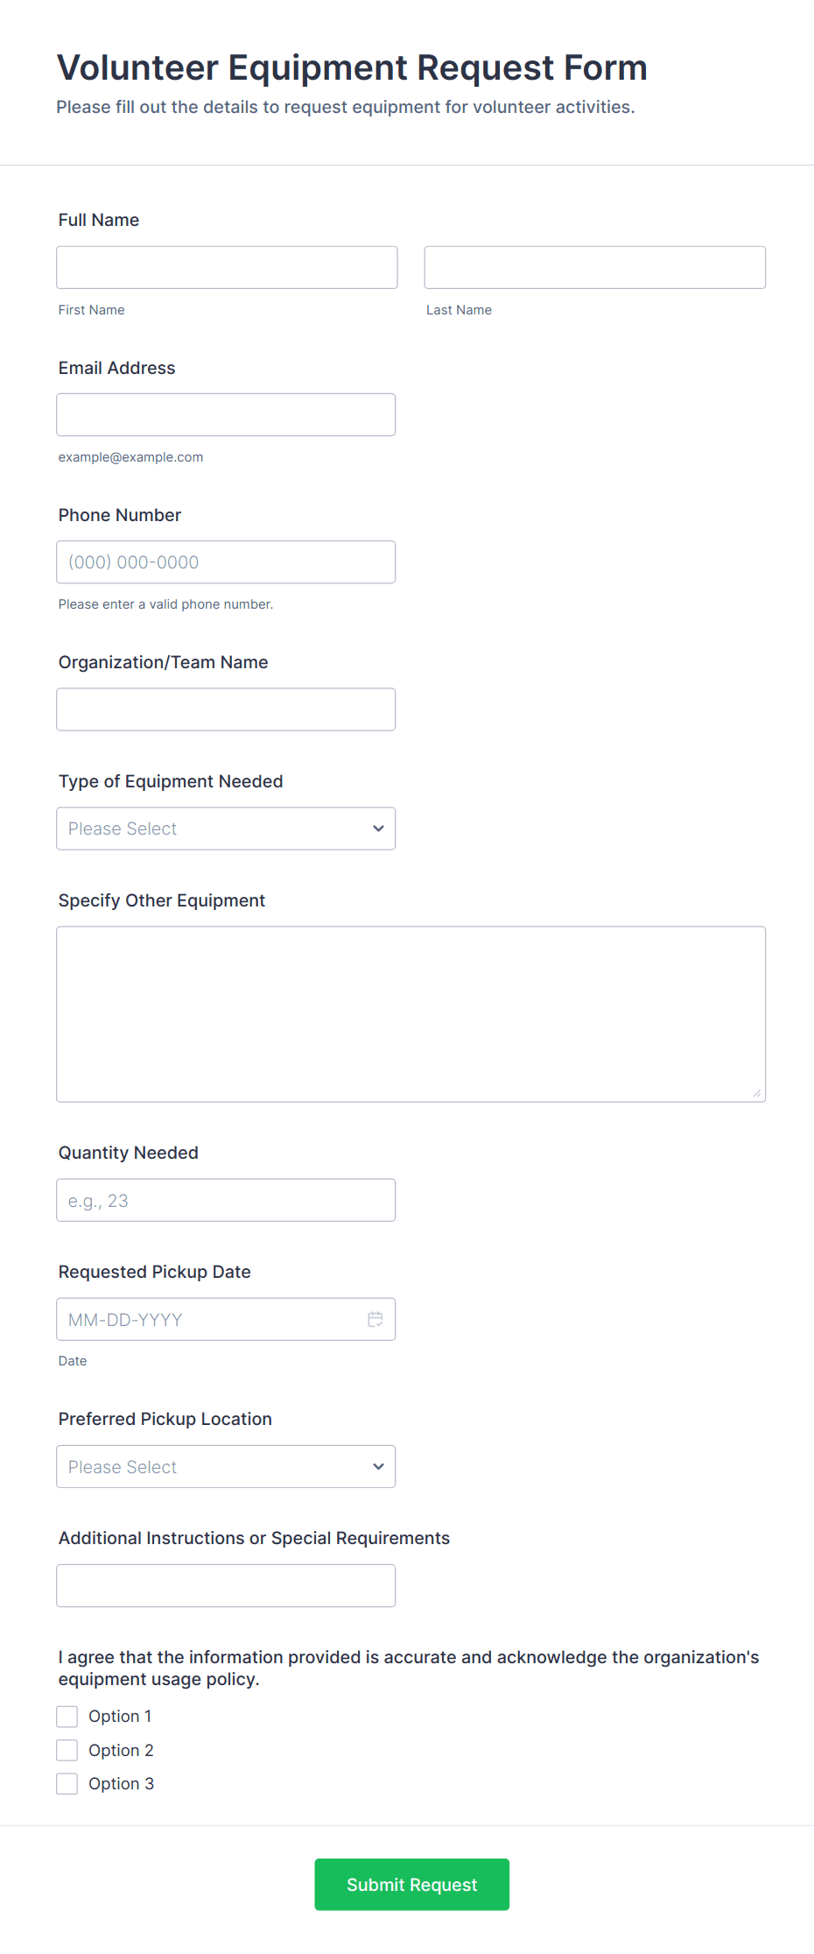Click into the Last Name field
814x1954 pixels.
(x=594, y=268)
